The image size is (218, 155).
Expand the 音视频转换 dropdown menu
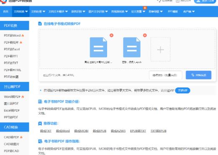tap(119, 11)
